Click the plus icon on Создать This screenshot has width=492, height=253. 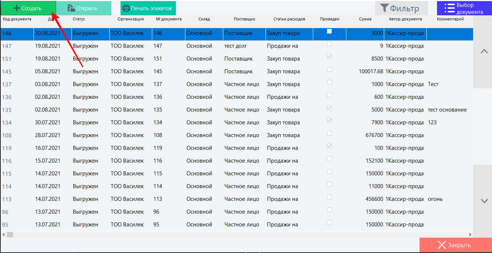click(x=16, y=8)
